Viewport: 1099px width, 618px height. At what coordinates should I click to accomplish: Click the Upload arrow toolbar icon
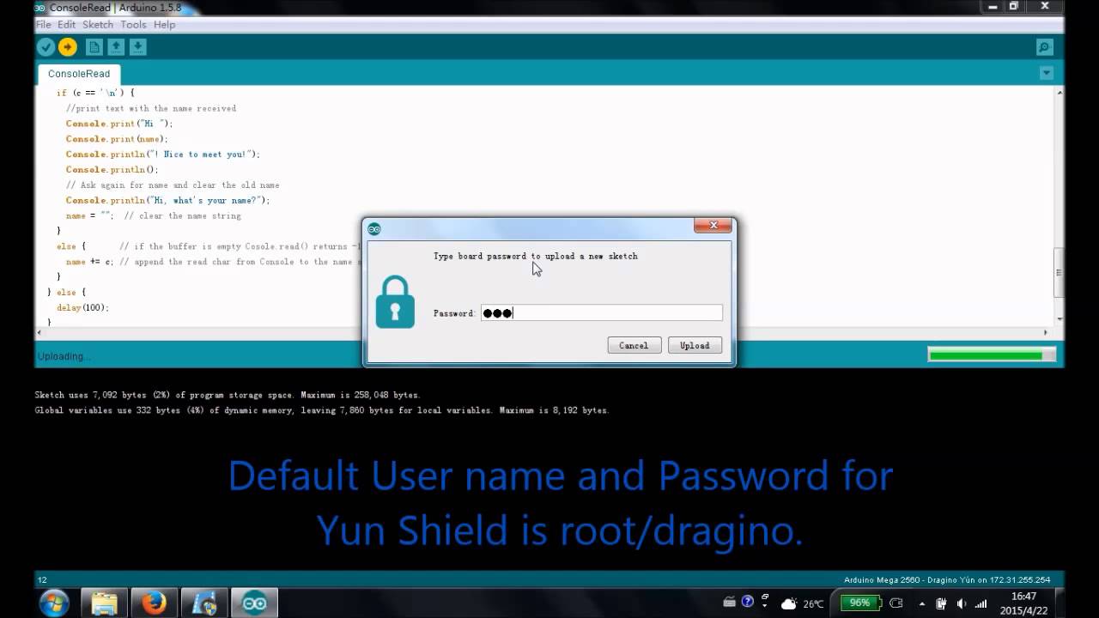pos(67,47)
